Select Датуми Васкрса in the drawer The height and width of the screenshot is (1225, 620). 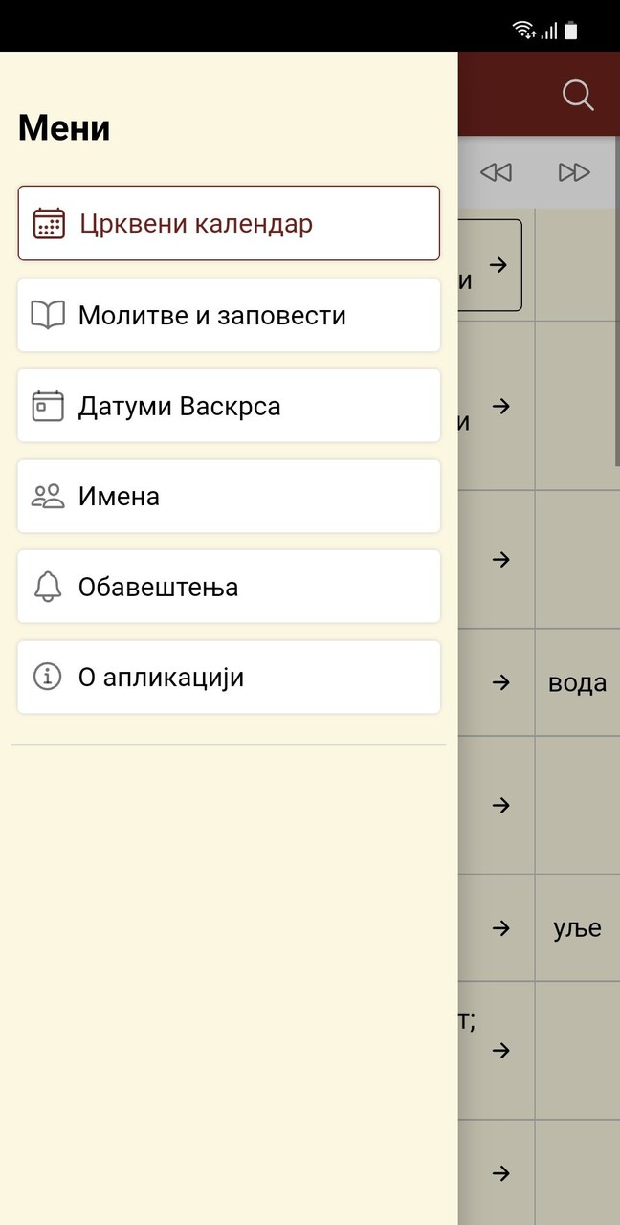229,406
